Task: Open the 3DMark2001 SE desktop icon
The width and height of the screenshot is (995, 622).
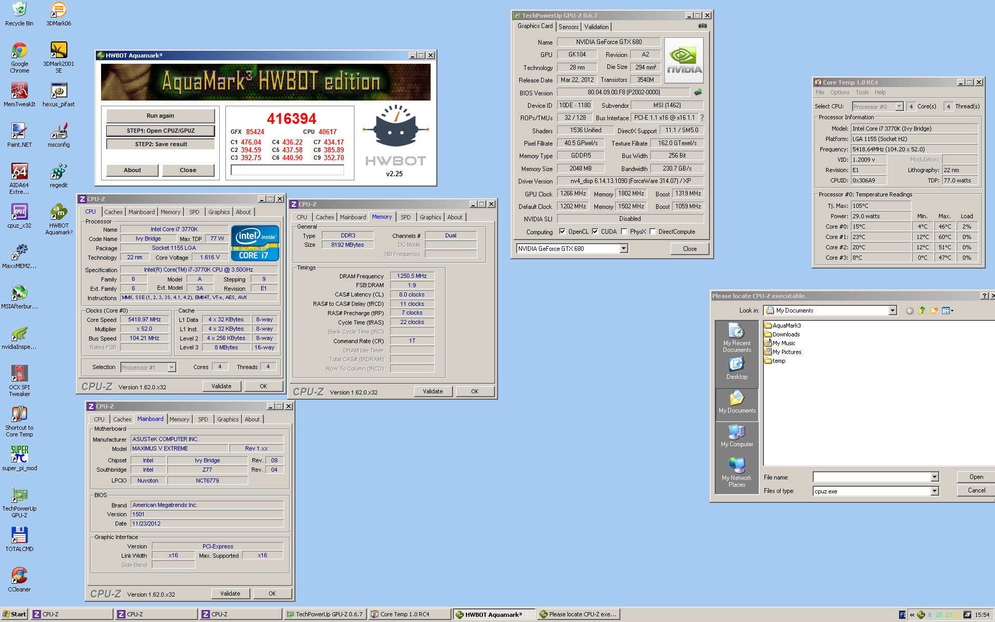Action: [59, 58]
